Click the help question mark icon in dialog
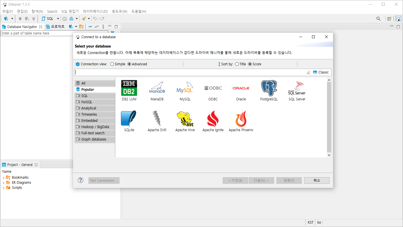 coord(81,180)
